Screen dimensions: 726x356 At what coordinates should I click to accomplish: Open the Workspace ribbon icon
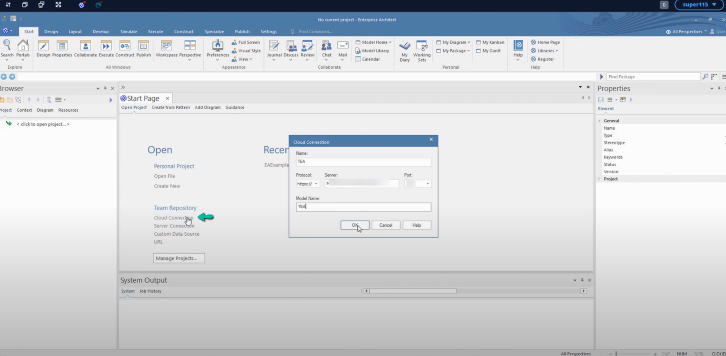167,49
